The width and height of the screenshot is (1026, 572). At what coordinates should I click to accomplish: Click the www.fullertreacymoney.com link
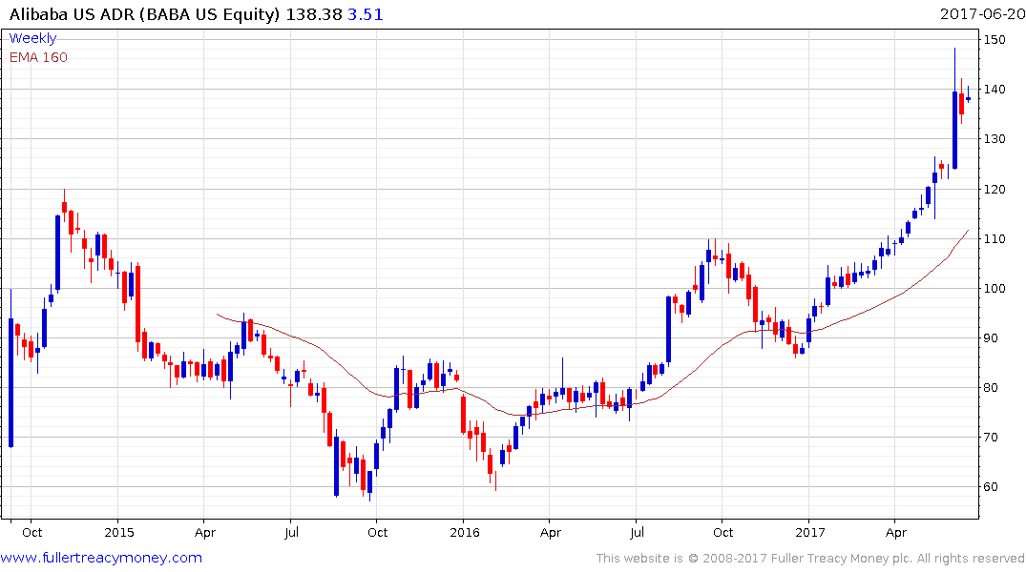click(x=101, y=558)
